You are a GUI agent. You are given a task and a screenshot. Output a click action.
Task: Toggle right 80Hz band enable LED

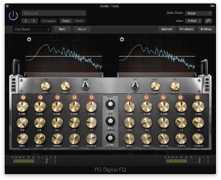[129, 97]
